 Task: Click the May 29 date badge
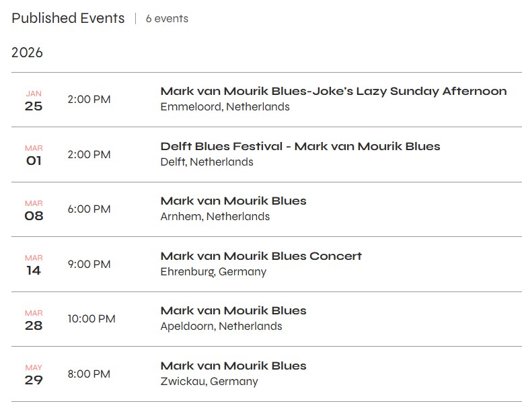point(34,374)
